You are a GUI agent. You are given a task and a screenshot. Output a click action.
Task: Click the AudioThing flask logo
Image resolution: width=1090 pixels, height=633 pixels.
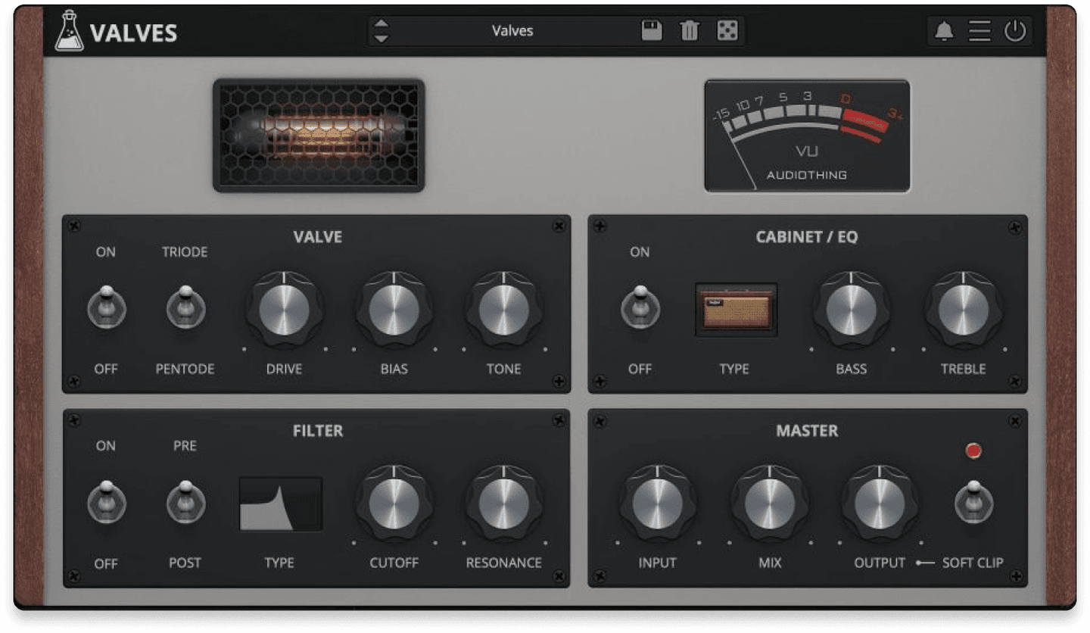coord(70,30)
